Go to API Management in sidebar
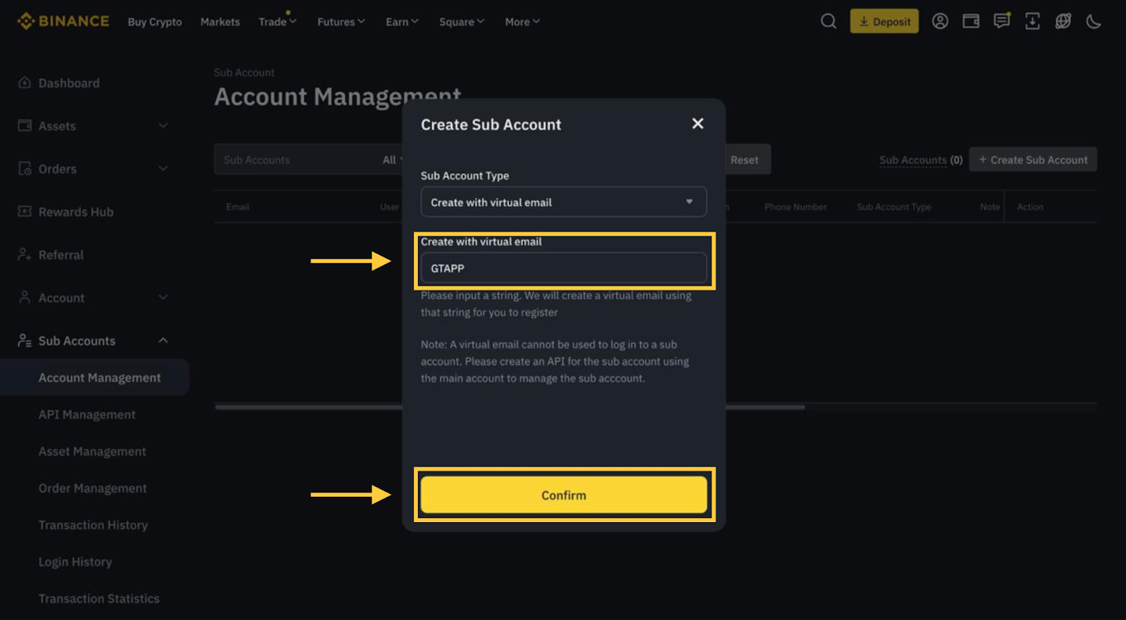This screenshot has width=1126, height=620. [x=87, y=415]
